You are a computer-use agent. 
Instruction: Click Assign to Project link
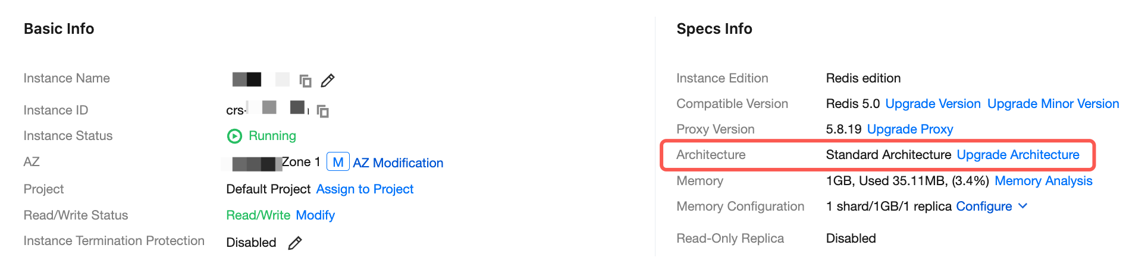point(365,189)
